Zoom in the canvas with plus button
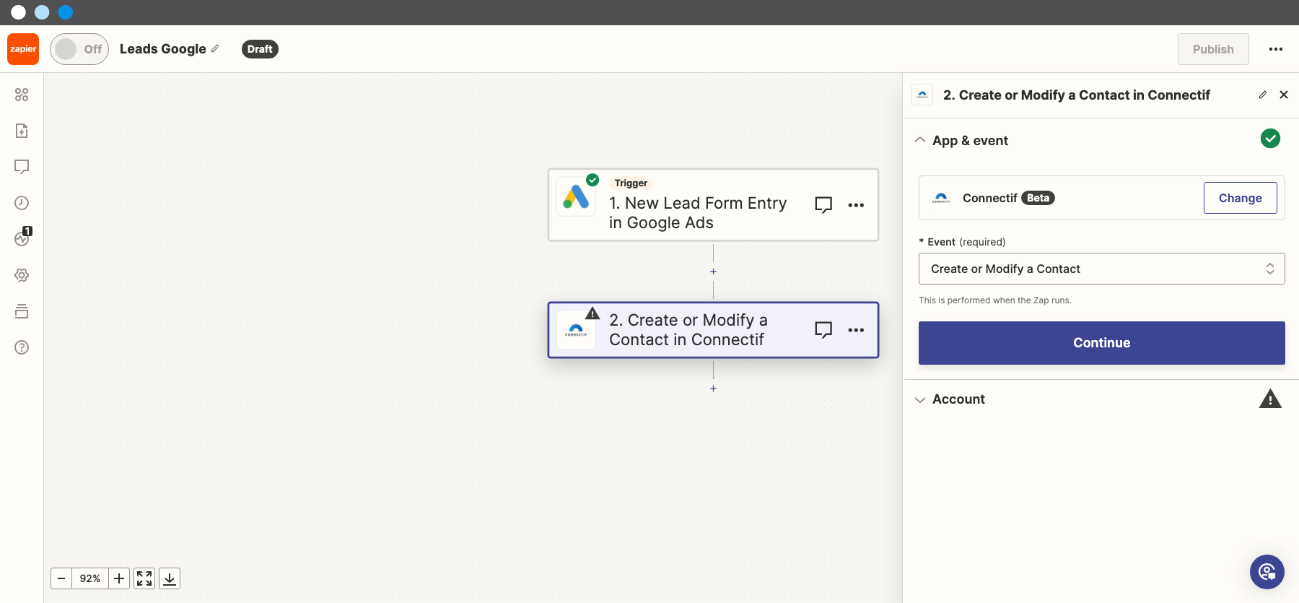This screenshot has width=1299, height=603. tap(119, 578)
